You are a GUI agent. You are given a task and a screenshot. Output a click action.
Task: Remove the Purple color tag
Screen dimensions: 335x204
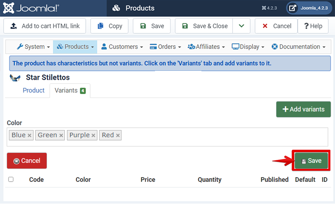(93, 135)
